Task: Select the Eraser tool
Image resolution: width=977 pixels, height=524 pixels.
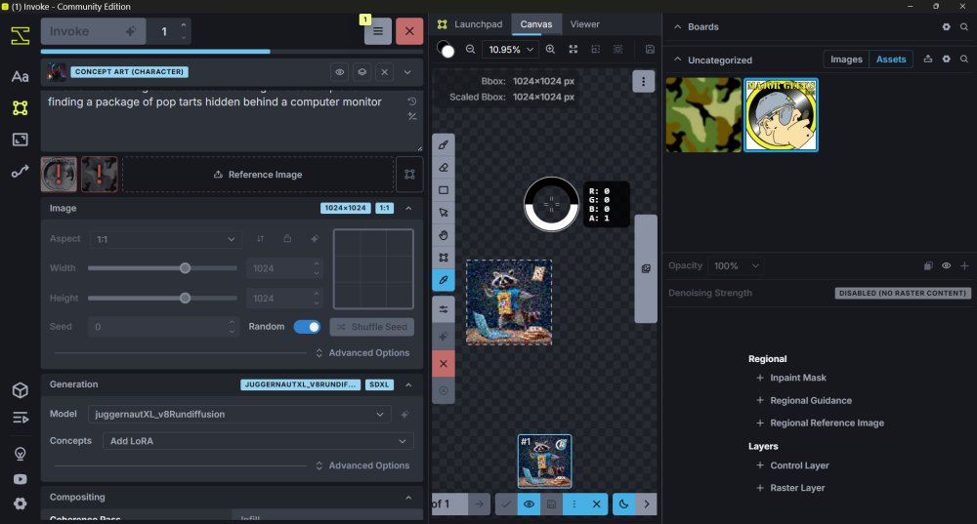Action: 444,167
